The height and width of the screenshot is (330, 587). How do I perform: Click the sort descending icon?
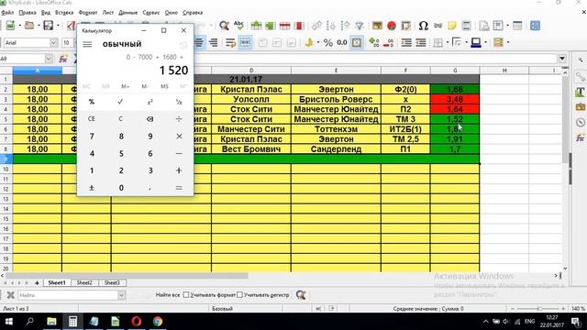[345, 26]
